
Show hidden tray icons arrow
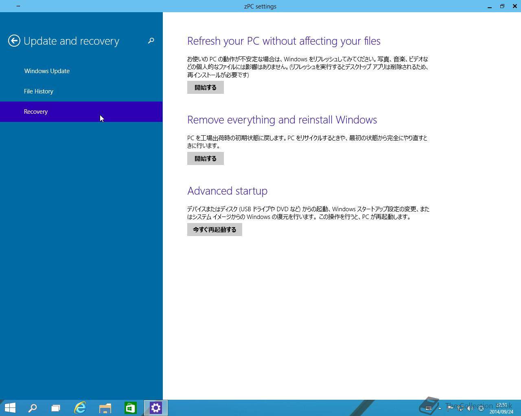440,408
